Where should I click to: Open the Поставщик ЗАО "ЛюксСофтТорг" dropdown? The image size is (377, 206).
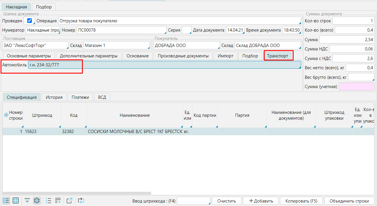[35, 45]
